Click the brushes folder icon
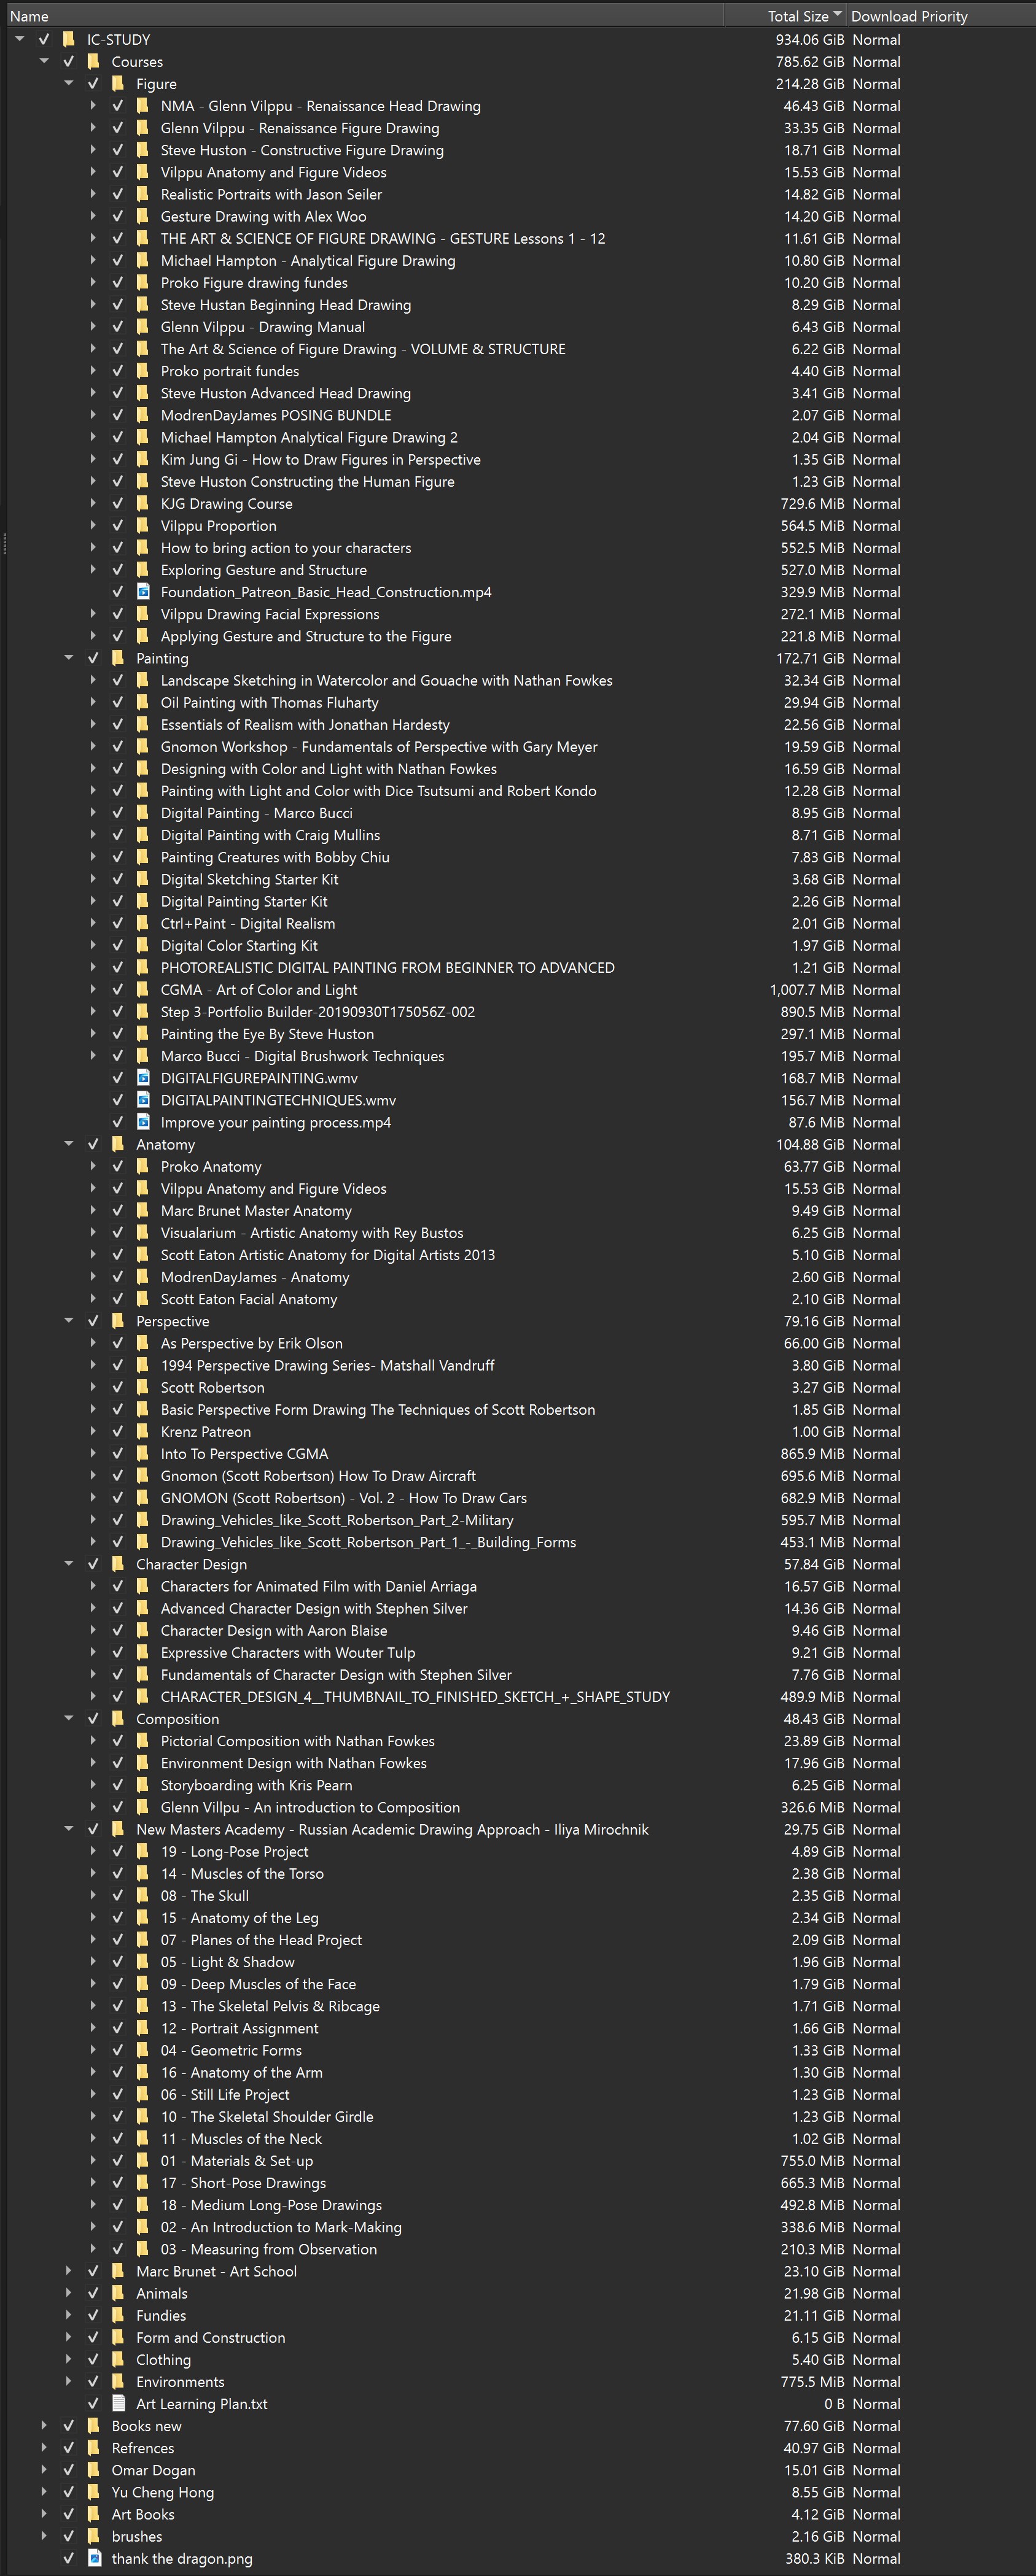 point(93,2535)
